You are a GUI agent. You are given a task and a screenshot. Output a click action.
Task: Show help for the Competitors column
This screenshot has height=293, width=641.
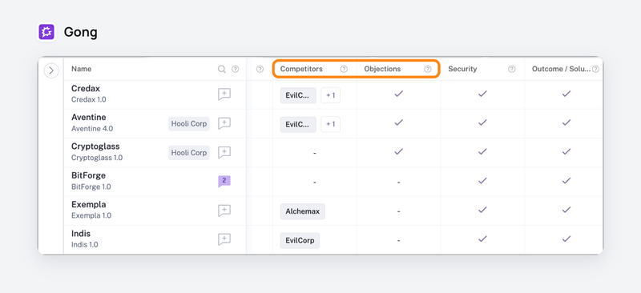pyautogui.click(x=344, y=69)
